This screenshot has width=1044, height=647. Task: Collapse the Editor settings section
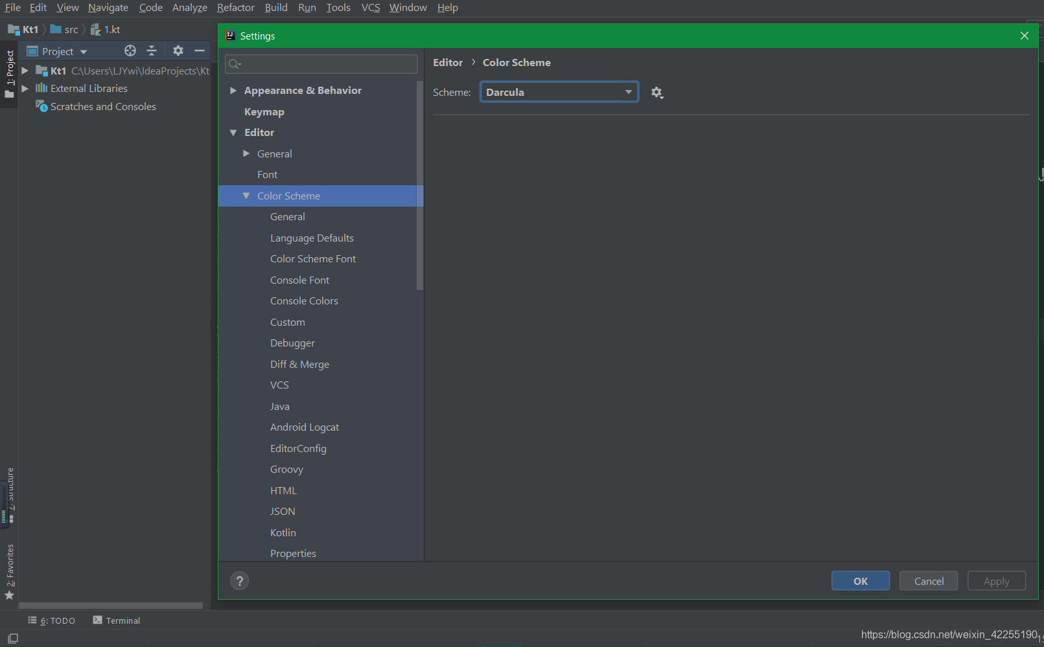tap(233, 133)
